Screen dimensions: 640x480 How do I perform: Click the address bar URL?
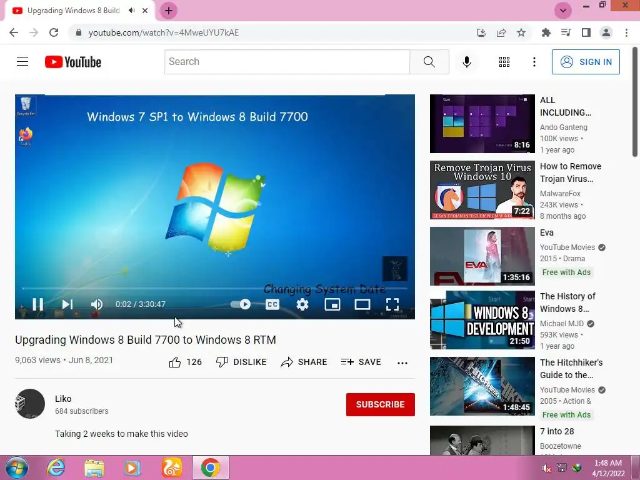[x=164, y=32]
